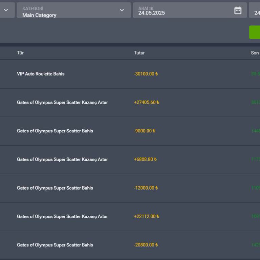Select the Super Scatter Bahis row with -20800.00
The width and height of the screenshot is (260, 260).
pos(130,245)
